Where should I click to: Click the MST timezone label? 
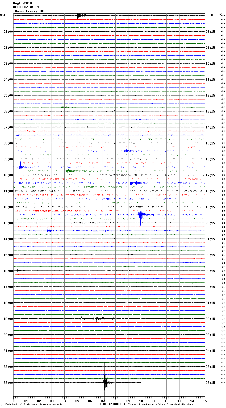tap(3, 15)
